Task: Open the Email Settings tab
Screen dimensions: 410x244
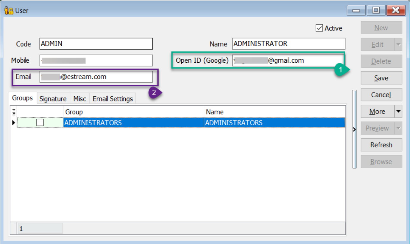Action: pyautogui.click(x=113, y=99)
